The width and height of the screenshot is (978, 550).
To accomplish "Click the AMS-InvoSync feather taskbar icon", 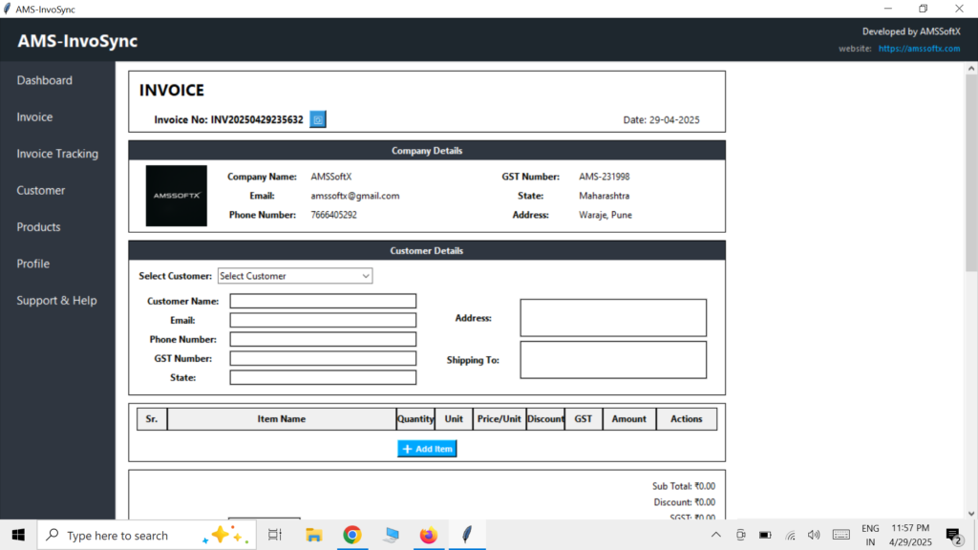I will [467, 535].
